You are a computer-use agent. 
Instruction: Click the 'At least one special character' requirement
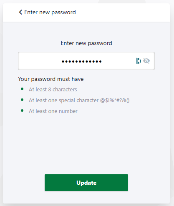tap(64, 100)
